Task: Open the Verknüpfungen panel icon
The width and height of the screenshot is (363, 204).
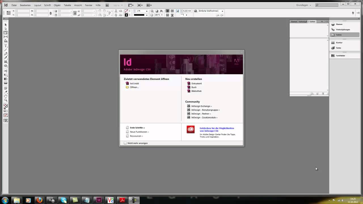Action: click(333, 29)
